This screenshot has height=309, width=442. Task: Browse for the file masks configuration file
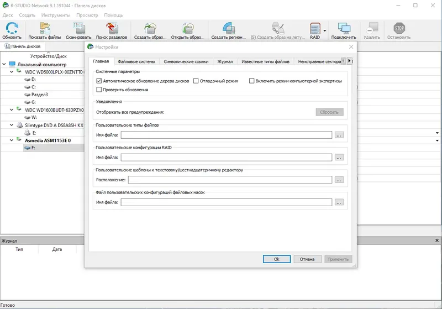(x=339, y=202)
